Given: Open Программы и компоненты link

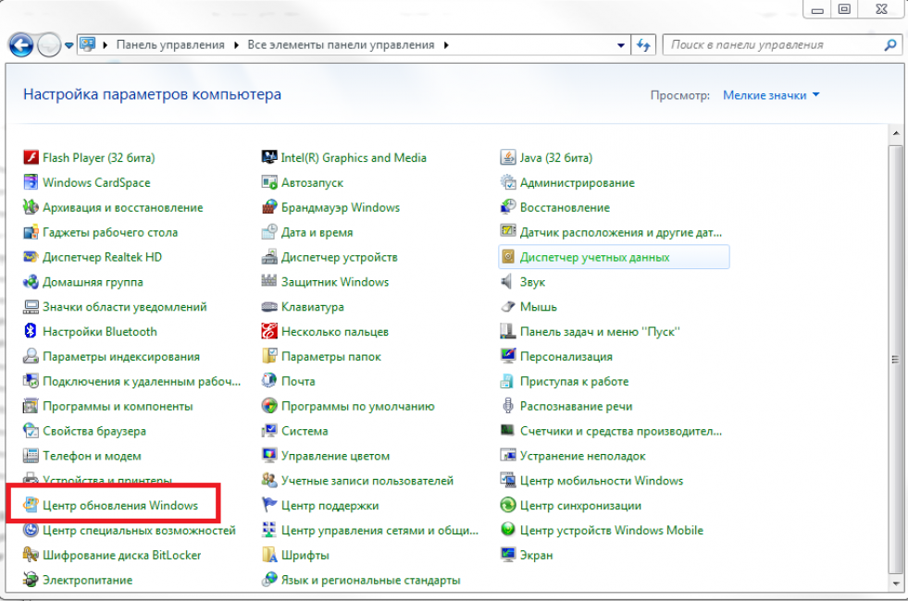Looking at the screenshot, I should tap(118, 406).
